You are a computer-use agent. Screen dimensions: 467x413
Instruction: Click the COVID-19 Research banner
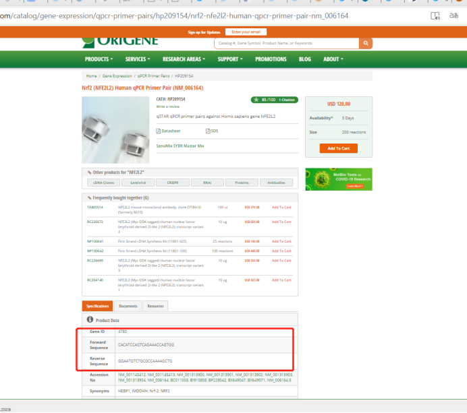[x=339, y=179]
